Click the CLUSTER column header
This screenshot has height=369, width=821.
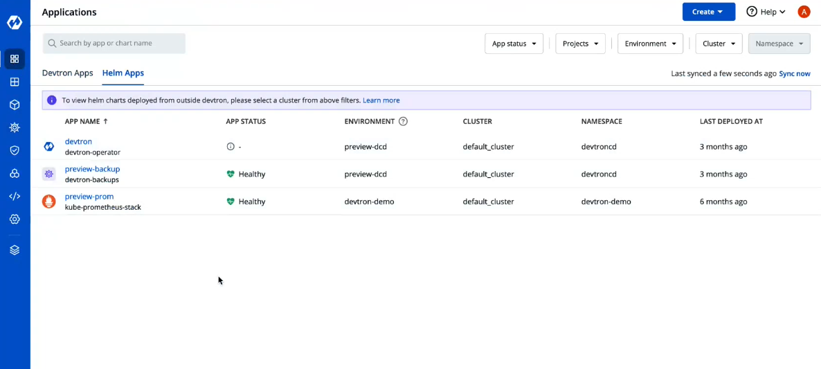pos(477,121)
